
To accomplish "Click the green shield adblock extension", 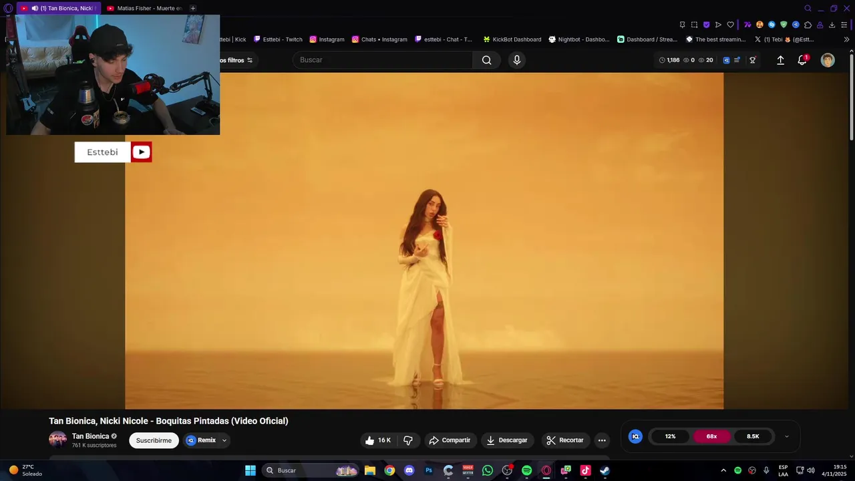I will coord(784,25).
